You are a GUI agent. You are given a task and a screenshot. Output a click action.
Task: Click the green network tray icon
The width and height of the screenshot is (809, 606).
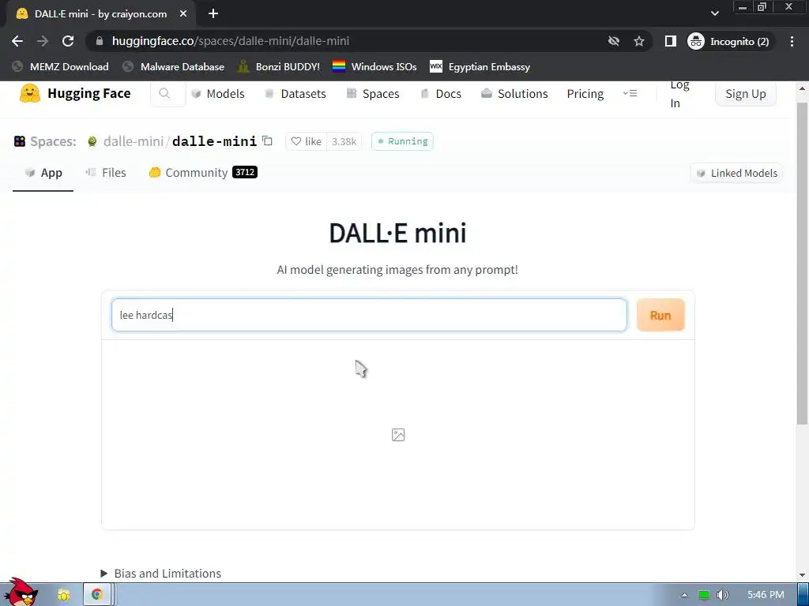(704, 595)
